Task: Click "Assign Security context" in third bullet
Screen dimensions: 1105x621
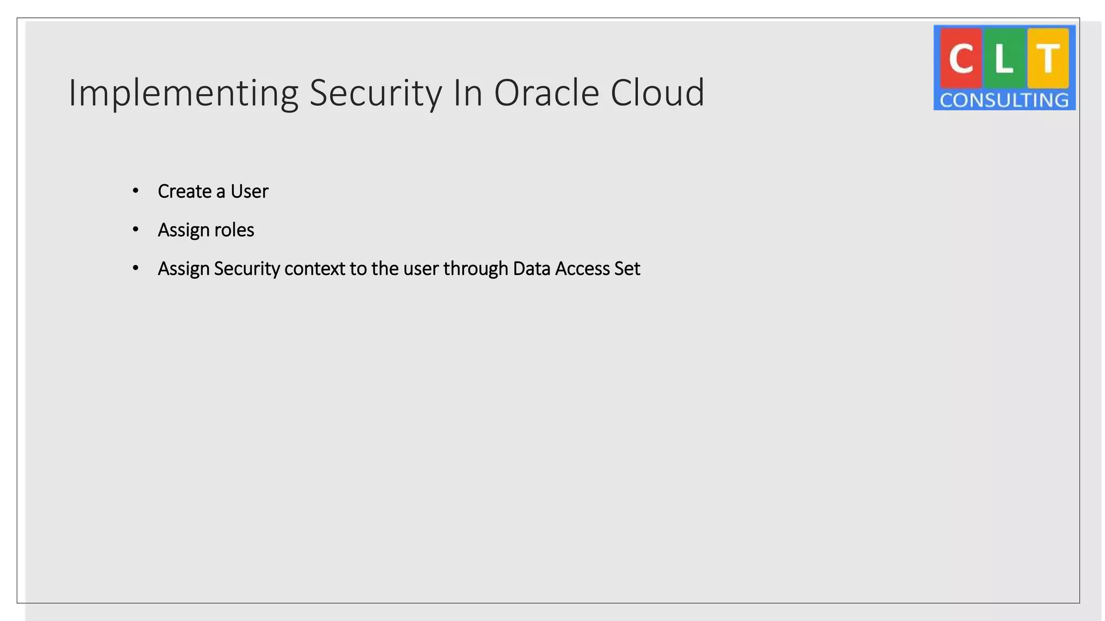Action: point(251,268)
